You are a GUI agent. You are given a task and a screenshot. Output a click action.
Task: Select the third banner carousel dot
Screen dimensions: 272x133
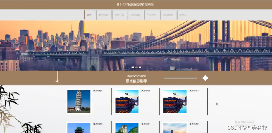(140, 67)
